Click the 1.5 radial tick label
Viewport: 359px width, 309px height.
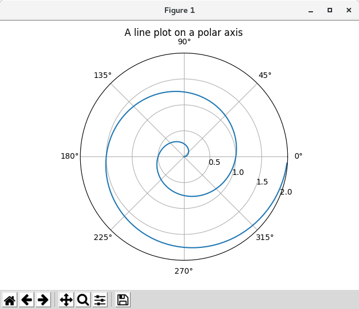click(262, 182)
